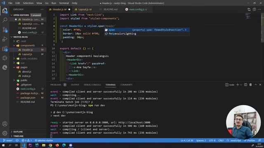This screenshot has height=148, width=264.
Task: Open .gitignore in the file tree
Action: pos(28,85)
